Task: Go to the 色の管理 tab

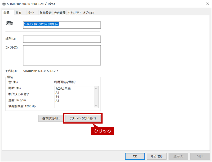Action: 60,13
